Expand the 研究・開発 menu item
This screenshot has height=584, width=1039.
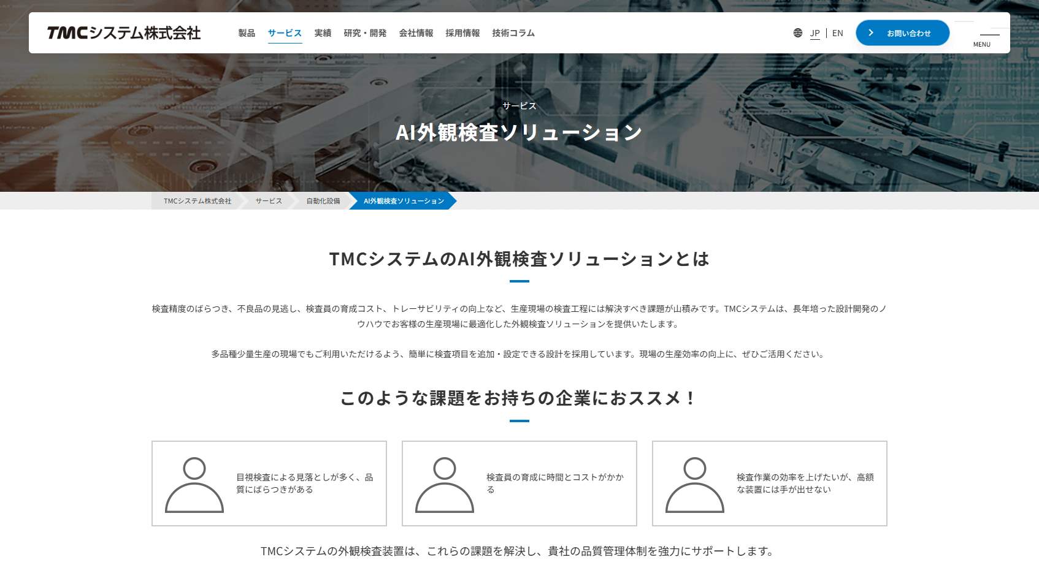click(x=365, y=33)
